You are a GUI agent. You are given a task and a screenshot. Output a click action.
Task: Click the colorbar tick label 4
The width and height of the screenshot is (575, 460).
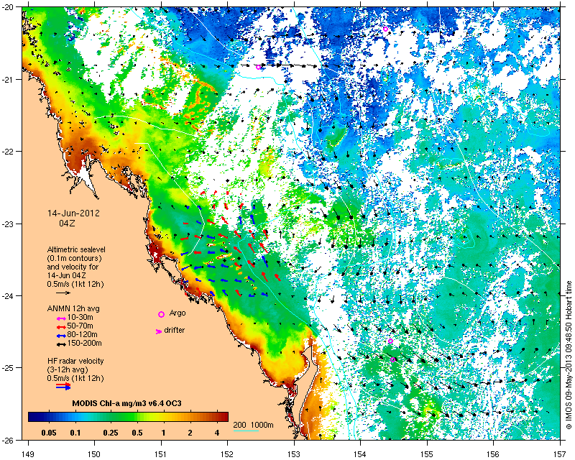[217, 433]
